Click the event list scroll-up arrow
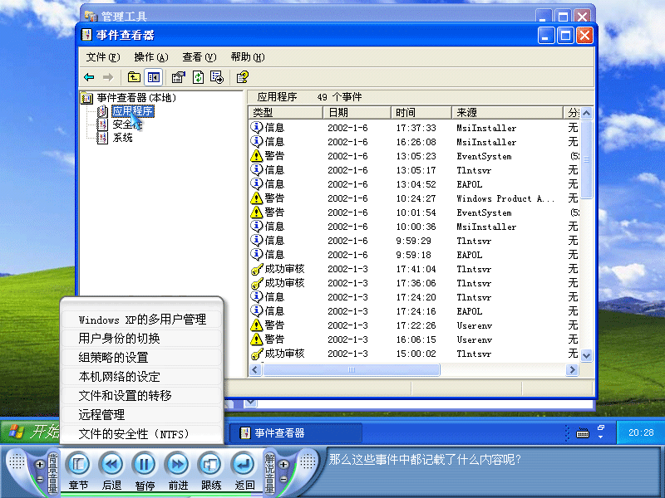The width and height of the screenshot is (665, 498). tap(586, 113)
